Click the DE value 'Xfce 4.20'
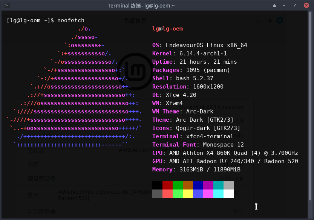 pos(181,95)
